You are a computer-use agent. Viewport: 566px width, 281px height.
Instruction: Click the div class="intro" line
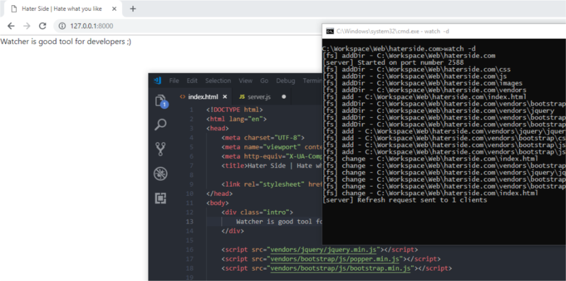pos(257,212)
